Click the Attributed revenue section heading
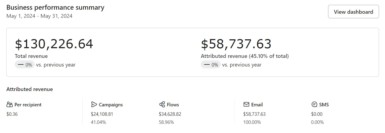 pyautogui.click(x=30, y=89)
